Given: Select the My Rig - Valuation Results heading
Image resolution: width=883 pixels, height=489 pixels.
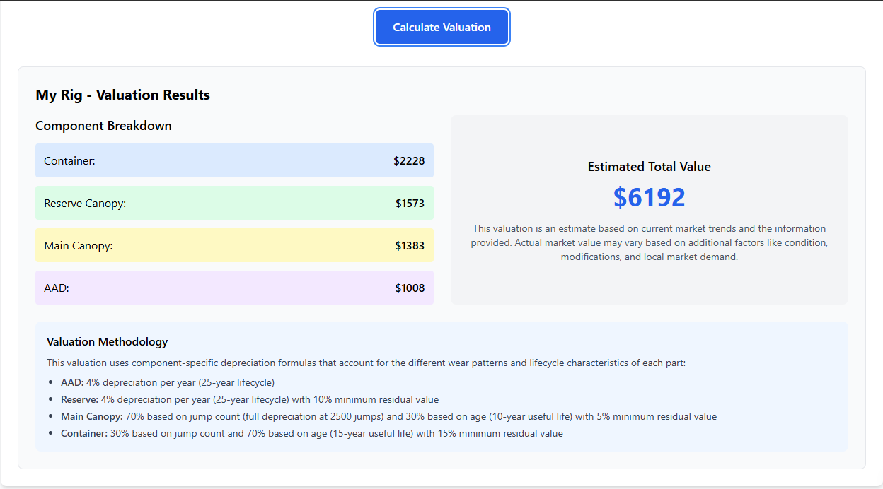Looking at the screenshot, I should [x=122, y=95].
